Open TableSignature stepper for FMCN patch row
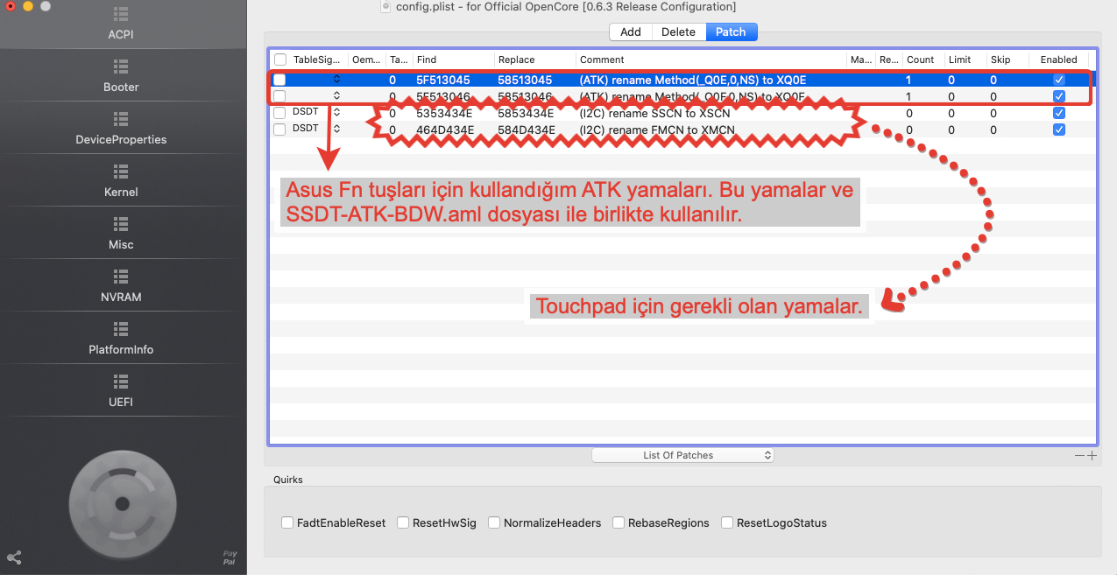 pos(336,130)
